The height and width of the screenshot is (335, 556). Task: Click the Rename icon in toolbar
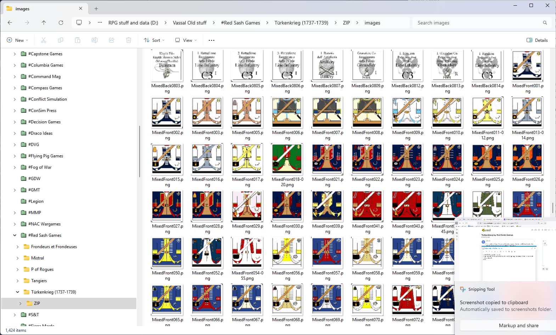point(95,40)
